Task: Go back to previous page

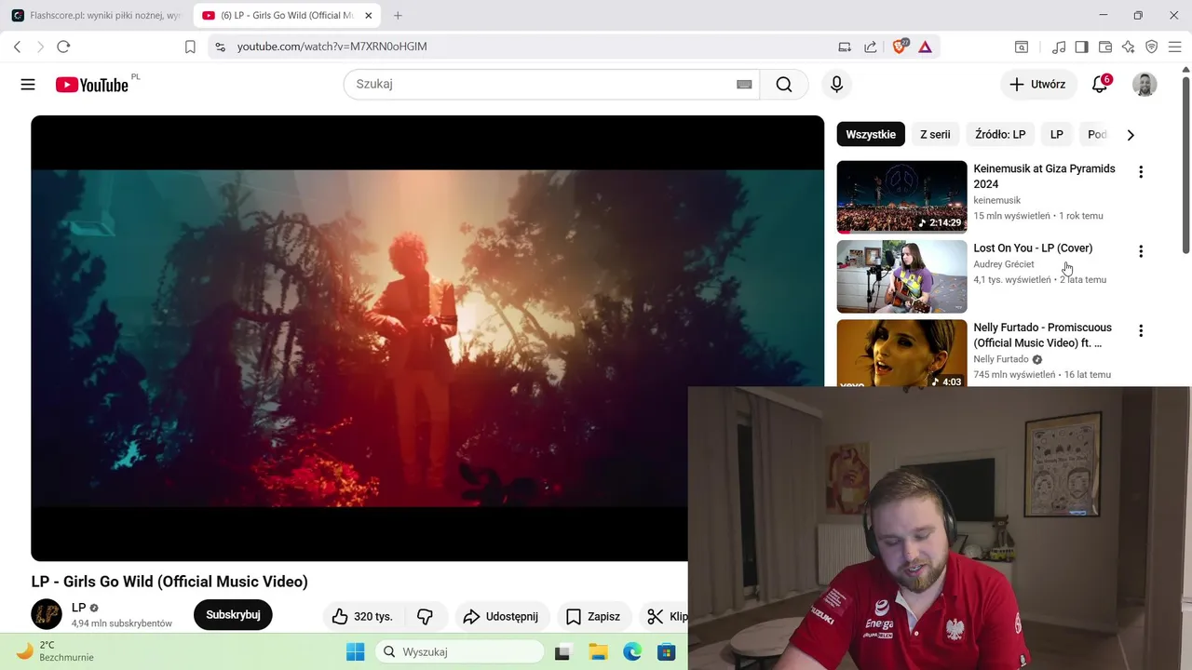Action: click(17, 47)
